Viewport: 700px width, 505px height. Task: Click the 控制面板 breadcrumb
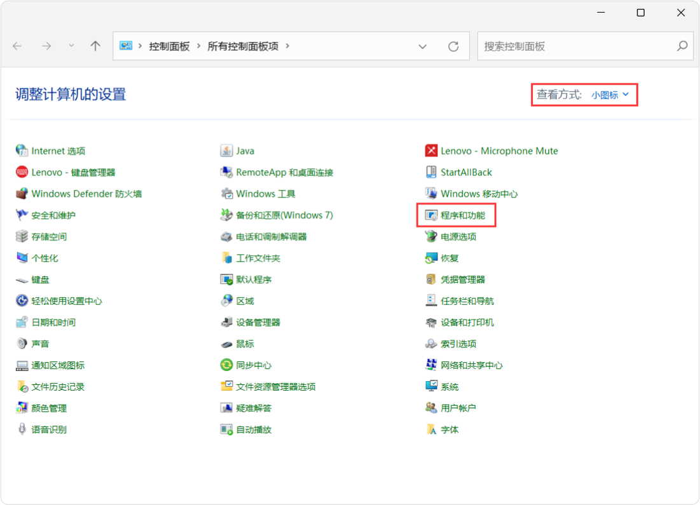pyautogui.click(x=169, y=46)
